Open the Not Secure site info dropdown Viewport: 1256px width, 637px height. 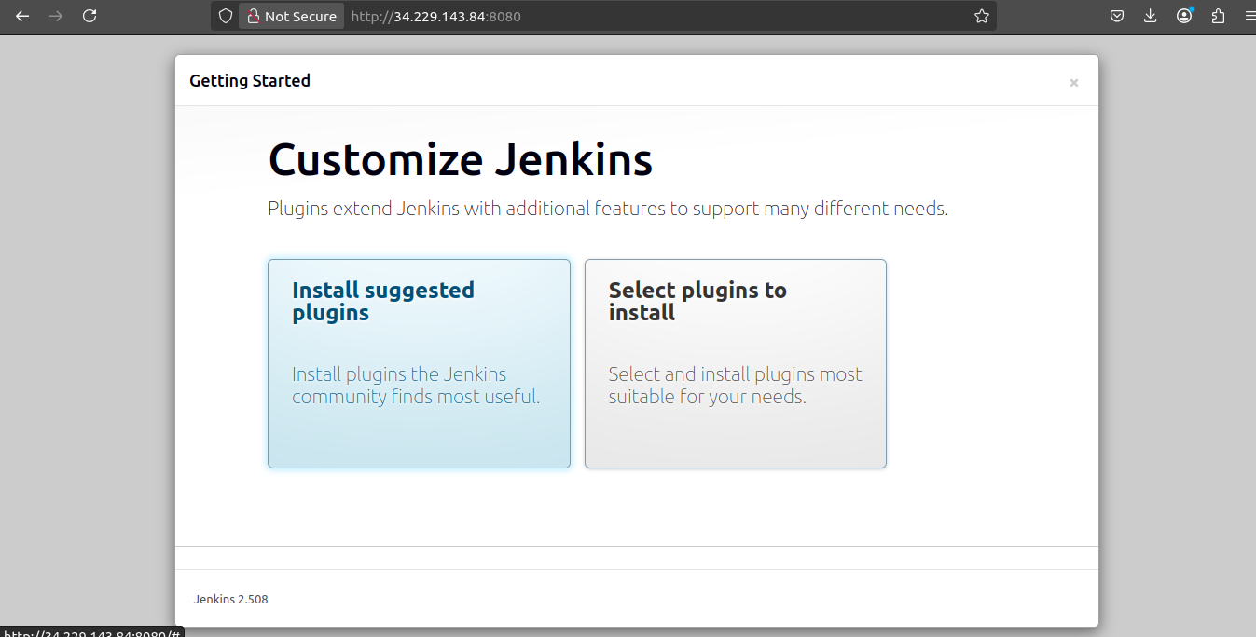(291, 16)
